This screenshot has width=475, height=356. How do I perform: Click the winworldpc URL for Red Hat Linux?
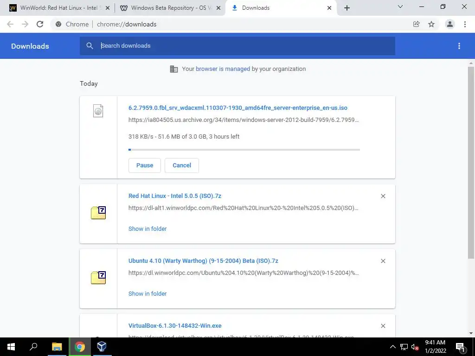point(243,208)
